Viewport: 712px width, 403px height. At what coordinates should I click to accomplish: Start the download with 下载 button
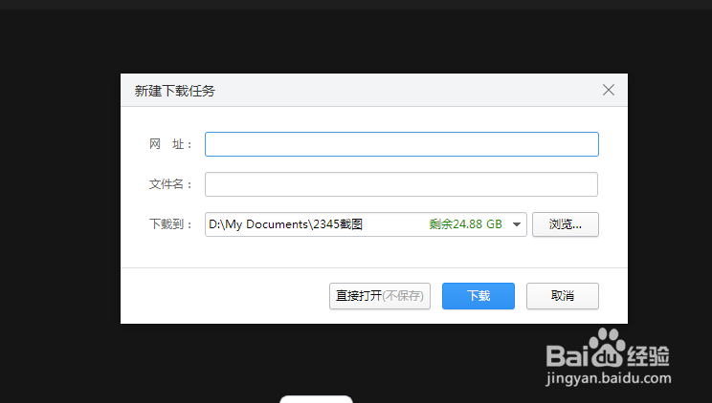tap(478, 296)
